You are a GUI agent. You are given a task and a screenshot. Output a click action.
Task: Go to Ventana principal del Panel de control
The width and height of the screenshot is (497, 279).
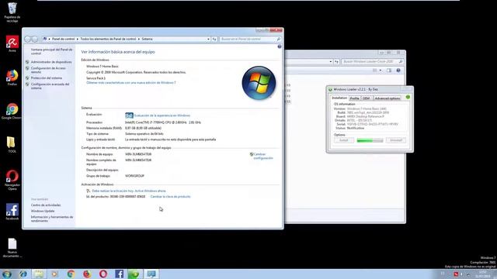(x=52, y=52)
